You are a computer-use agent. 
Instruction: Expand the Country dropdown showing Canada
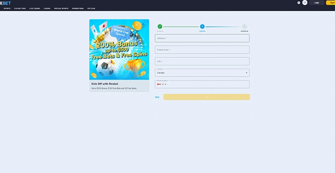[x=202, y=73]
